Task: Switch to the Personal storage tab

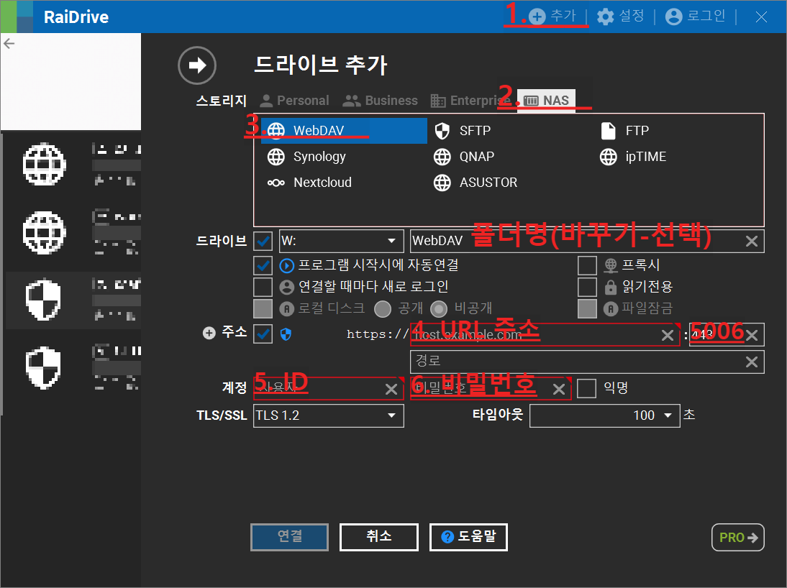Action: tap(295, 101)
